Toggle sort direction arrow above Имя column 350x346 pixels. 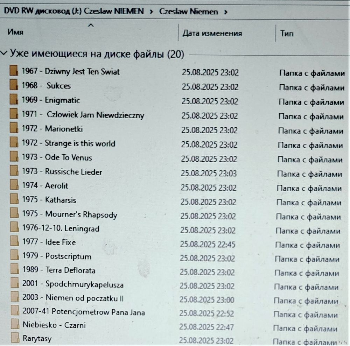91,26
